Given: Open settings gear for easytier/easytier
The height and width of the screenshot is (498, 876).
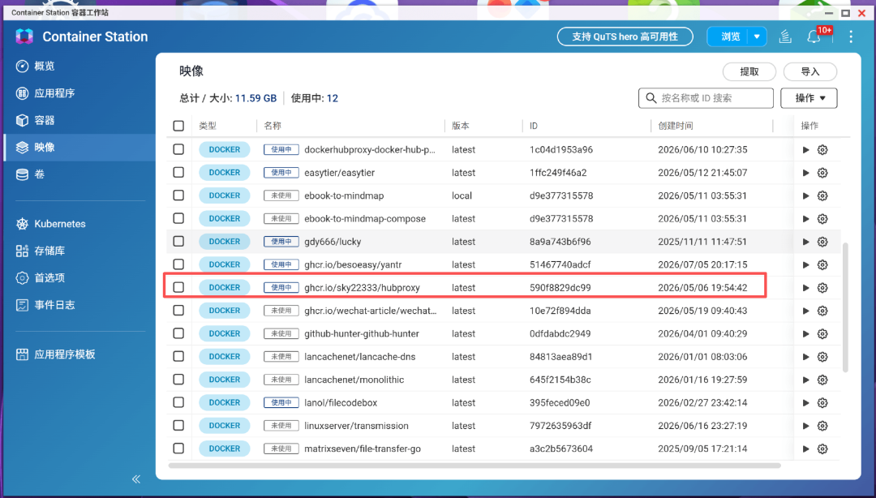Looking at the screenshot, I should tap(822, 173).
